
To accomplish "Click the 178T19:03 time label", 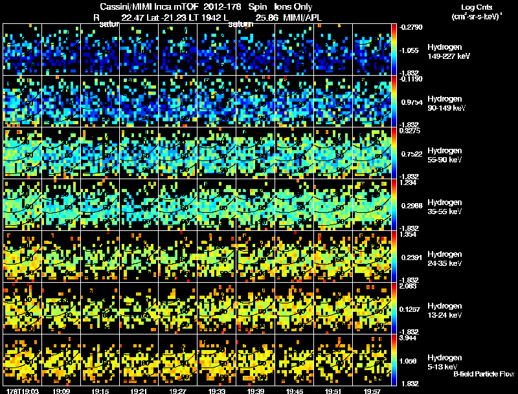I will [22, 391].
